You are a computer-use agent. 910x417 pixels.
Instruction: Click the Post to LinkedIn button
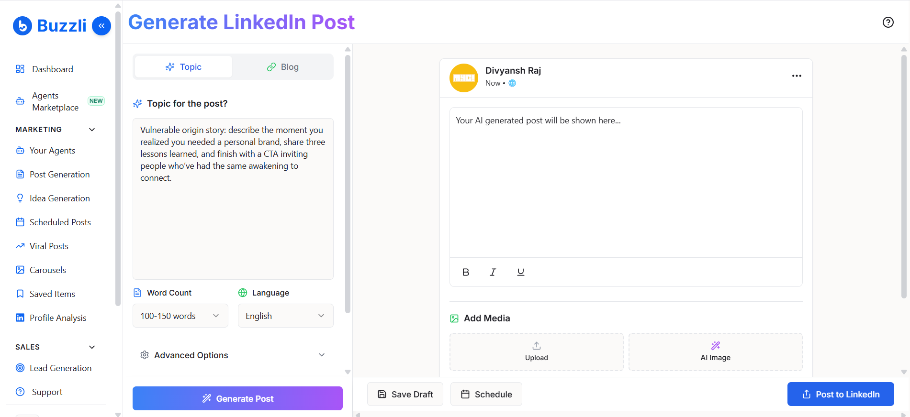pos(841,394)
